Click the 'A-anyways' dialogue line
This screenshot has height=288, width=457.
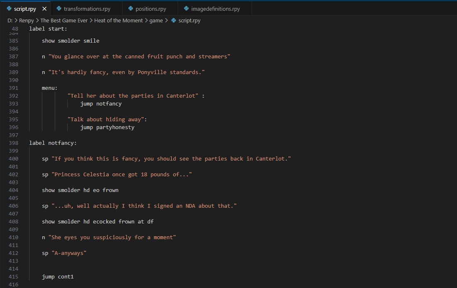click(x=64, y=253)
